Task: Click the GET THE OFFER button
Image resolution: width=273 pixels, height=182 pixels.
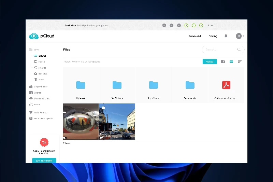Action: point(44,160)
